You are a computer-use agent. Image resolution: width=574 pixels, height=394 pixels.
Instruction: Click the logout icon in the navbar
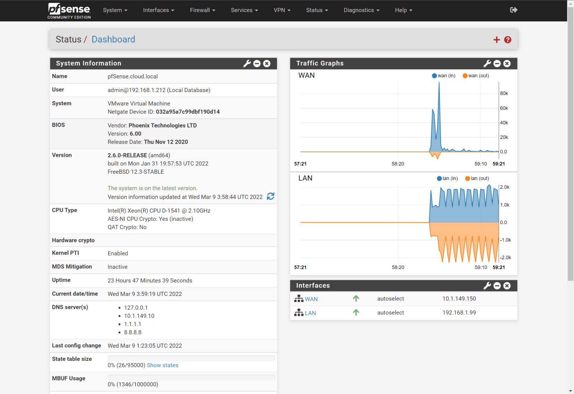coord(513,10)
